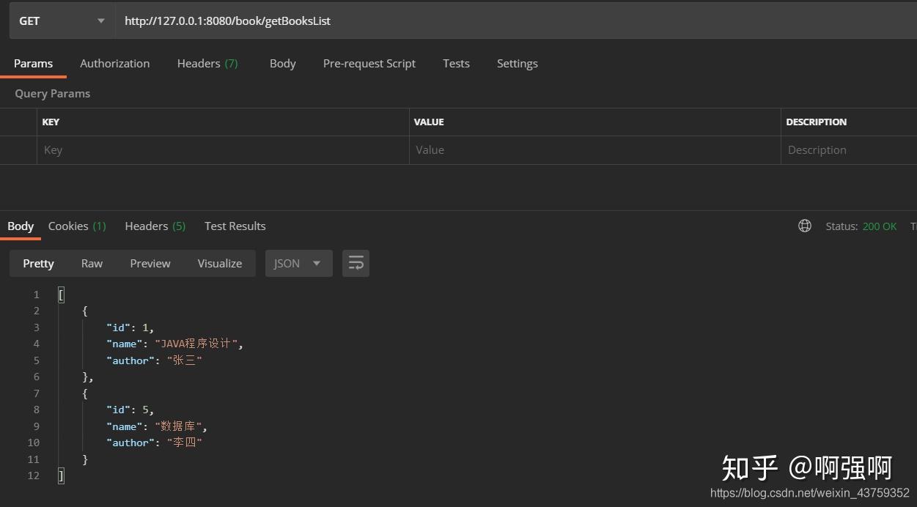Select the Pretty response view
917x507 pixels.
pos(38,263)
